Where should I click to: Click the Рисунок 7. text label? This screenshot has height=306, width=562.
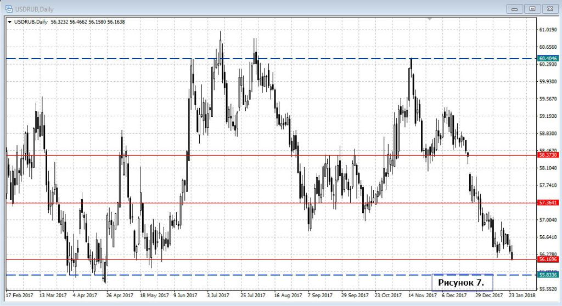click(461, 282)
